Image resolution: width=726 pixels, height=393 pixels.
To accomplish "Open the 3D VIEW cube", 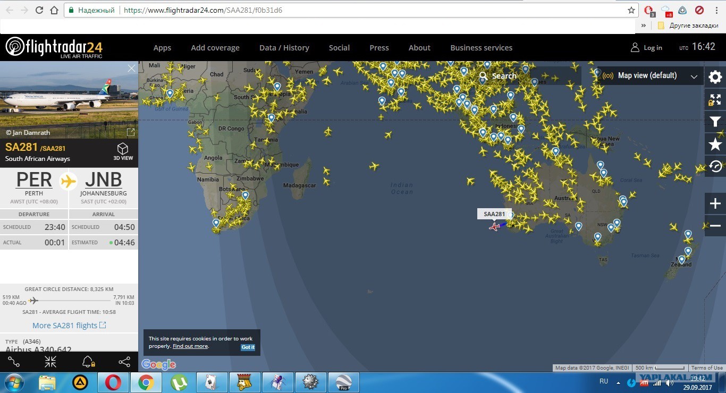I will click(123, 151).
